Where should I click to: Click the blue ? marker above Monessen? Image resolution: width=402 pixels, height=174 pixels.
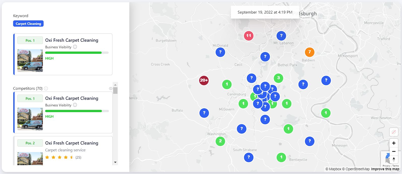(x=310, y=141)
